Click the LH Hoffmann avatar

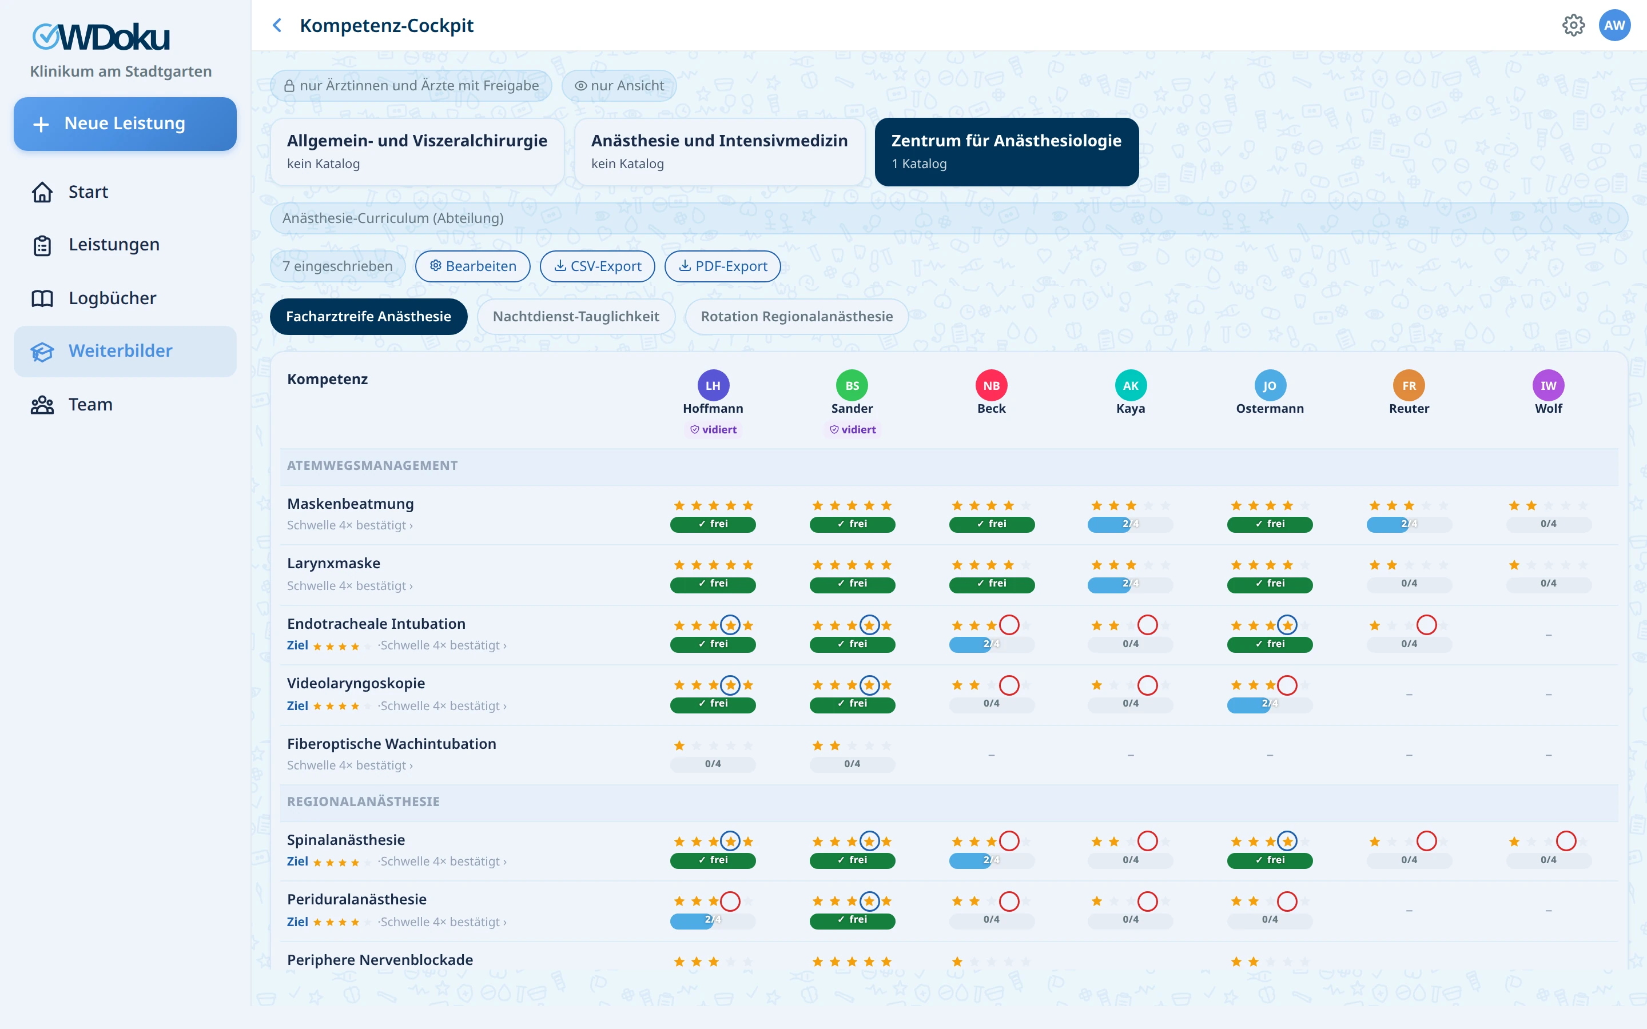[713, 385]
